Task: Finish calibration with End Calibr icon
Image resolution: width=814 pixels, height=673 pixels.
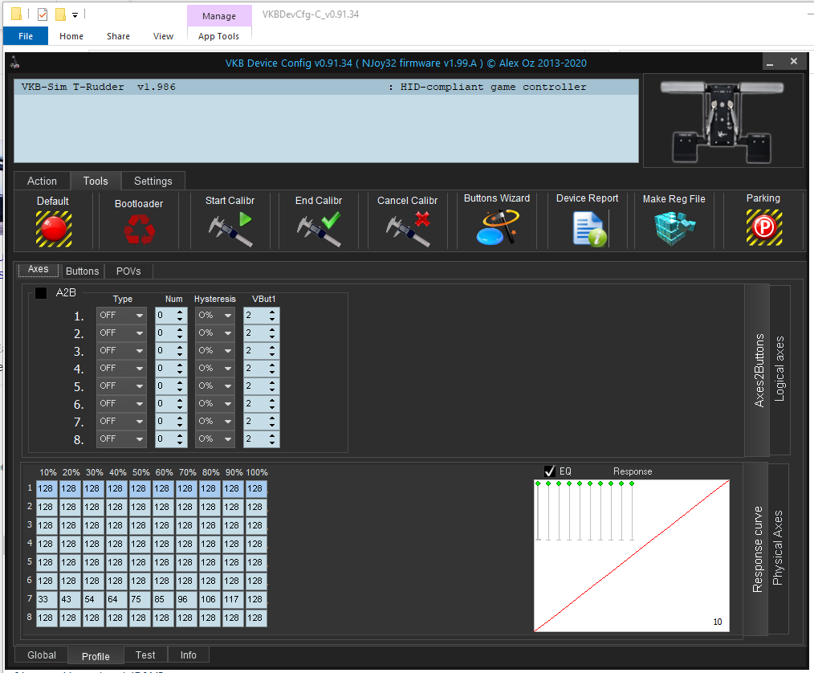Action: click(x=319, y=229)
